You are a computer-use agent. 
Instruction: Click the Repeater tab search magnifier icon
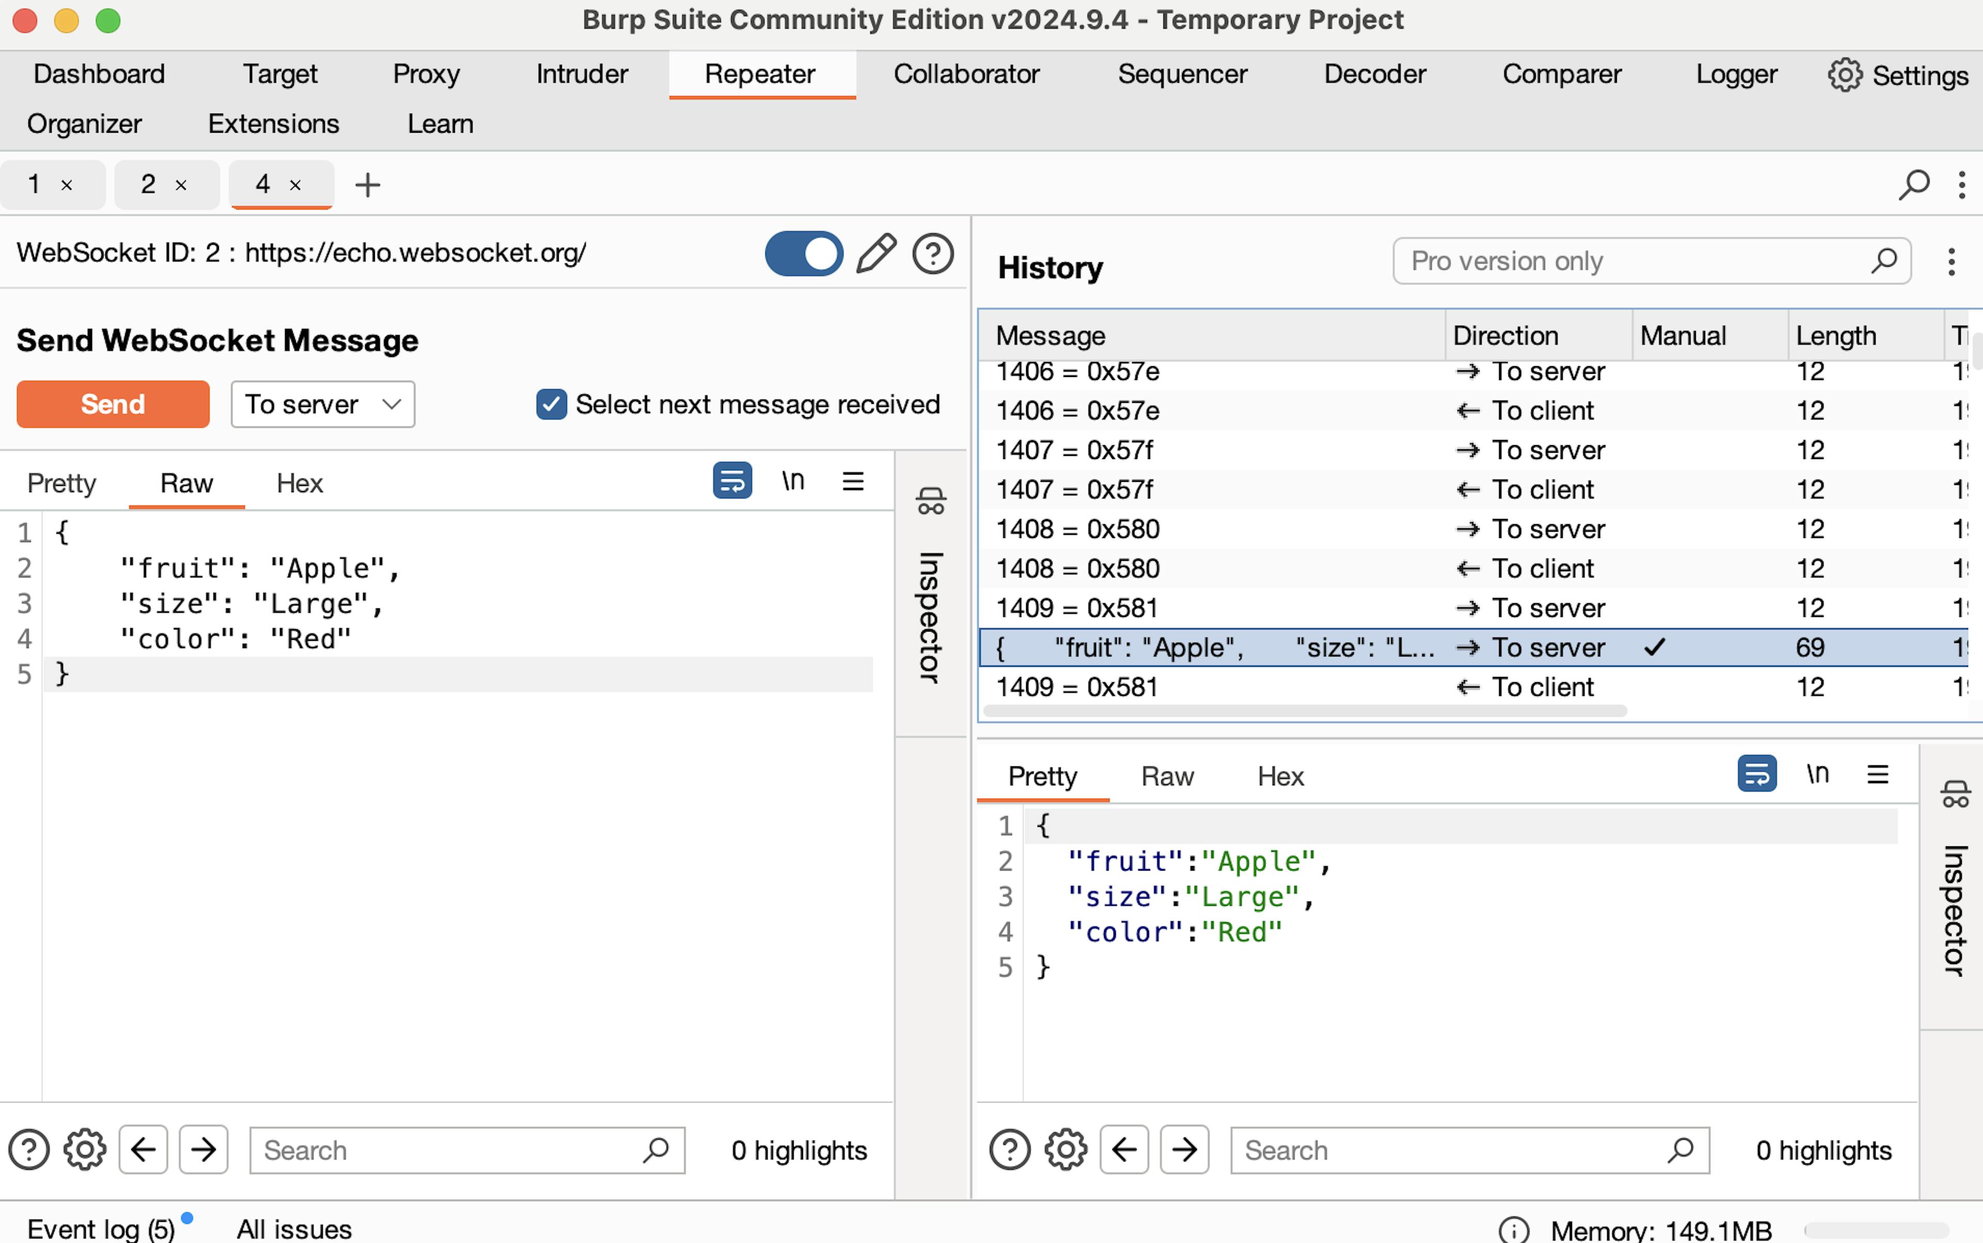tap(1913, 185)
